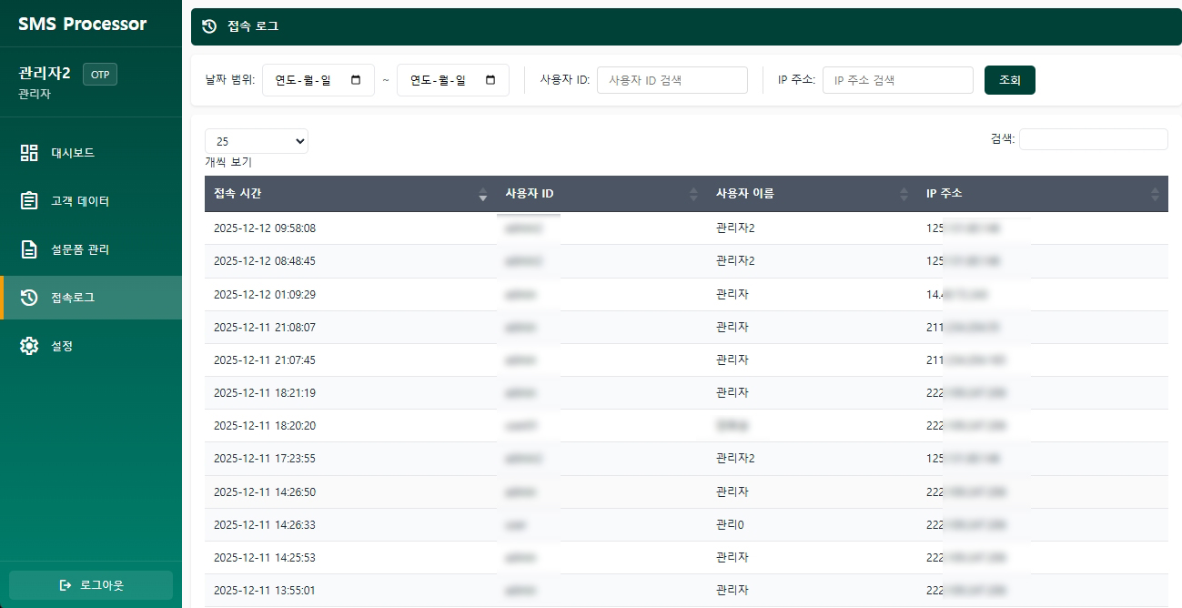The width and height of the screenshot is (1182, 608).
Task: Open the calendar icon on the start date field
Action: coord(357,80)
